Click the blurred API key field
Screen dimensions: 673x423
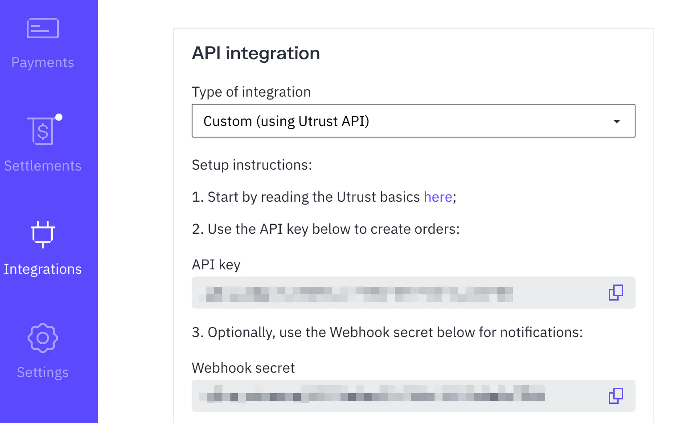point(357,293)
